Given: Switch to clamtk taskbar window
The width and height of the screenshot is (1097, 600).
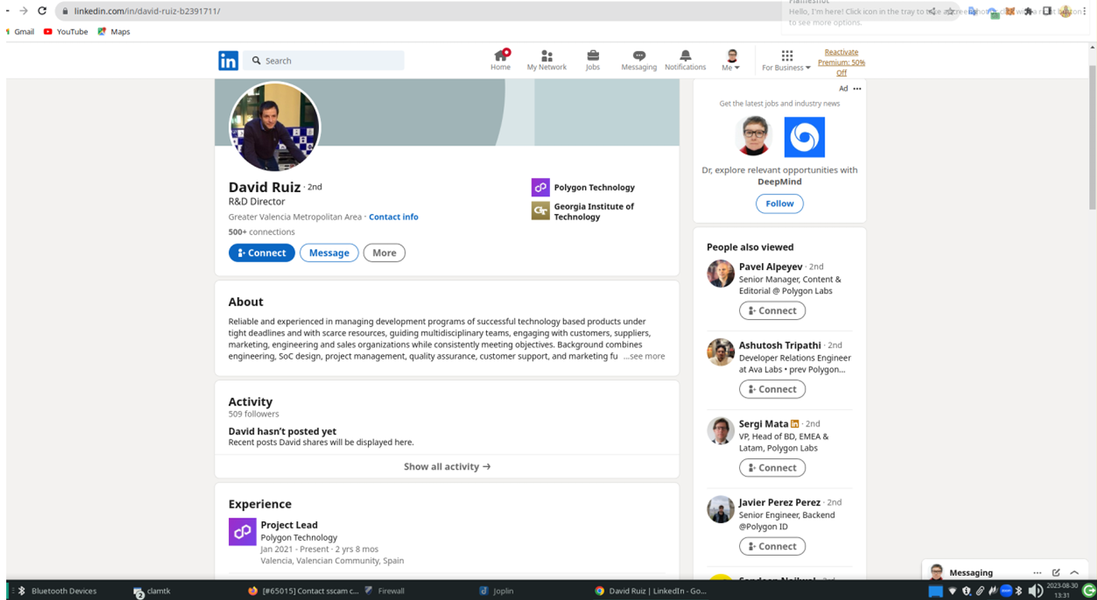Looking at the screenshot, I should (x=152, y=591).
